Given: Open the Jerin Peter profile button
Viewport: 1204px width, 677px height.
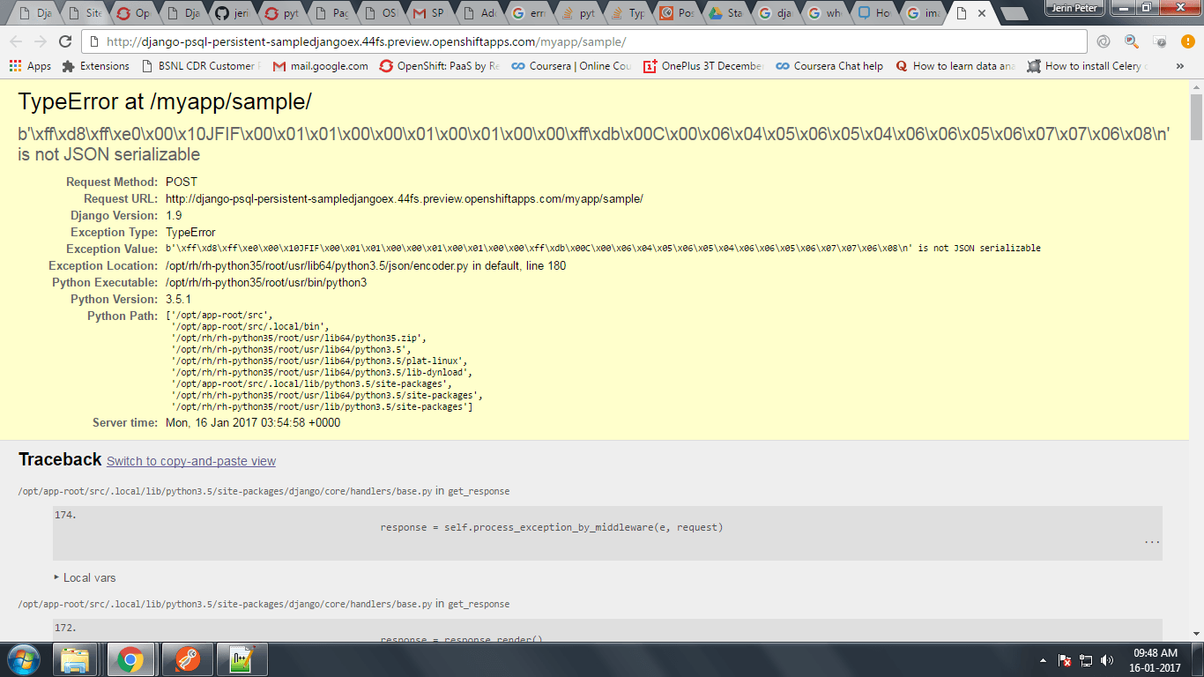Looking at the screenshot, I should (x=1075, y=8).
